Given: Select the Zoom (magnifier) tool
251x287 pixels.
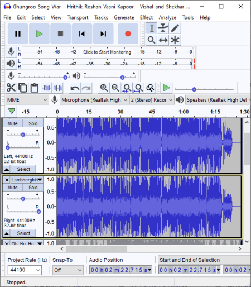Looking at the screenshot, I should (x=152, y=40).
